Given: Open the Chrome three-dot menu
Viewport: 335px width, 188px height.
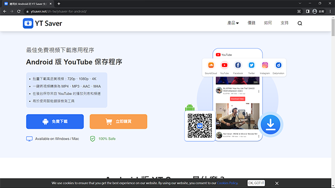Looking at the screenshot, I should click(x=330, y=11).
